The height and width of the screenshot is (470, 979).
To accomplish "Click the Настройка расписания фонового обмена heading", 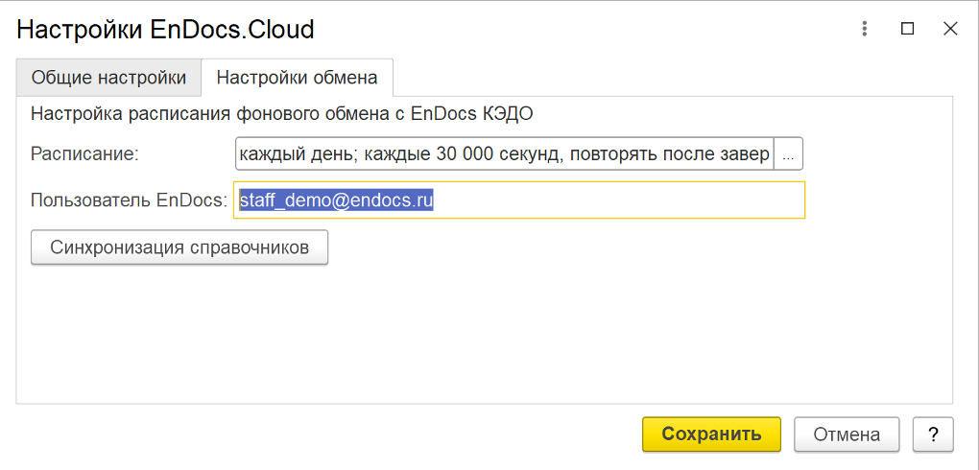I will [283, 115].
